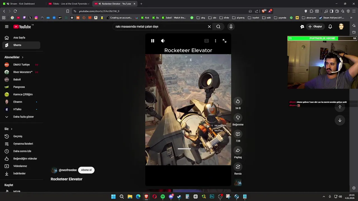Screen dimensions: 358x201
Task: Reload the page
Action: click(x=15, y=11)
